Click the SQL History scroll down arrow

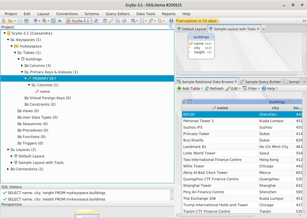coord(172,199)
